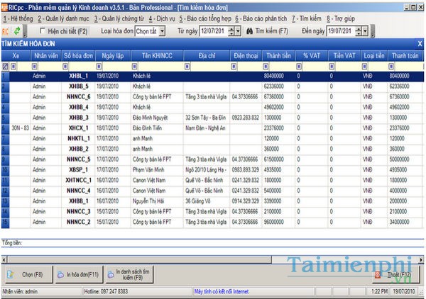426x299 pixels.
Task: Click the filter icon under Nhân viên column
Action: (35, 66)
